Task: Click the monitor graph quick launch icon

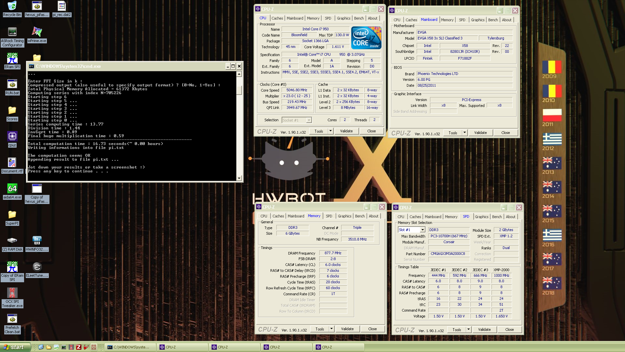Action: pos(63,347)
